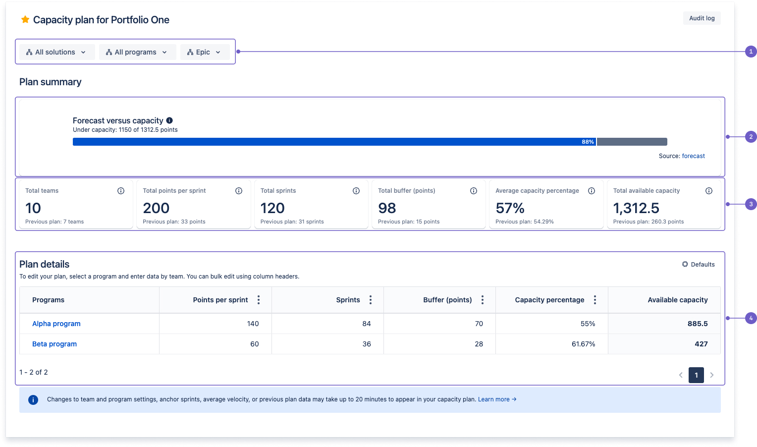Expand the Epic level selector

click(218, 52)
